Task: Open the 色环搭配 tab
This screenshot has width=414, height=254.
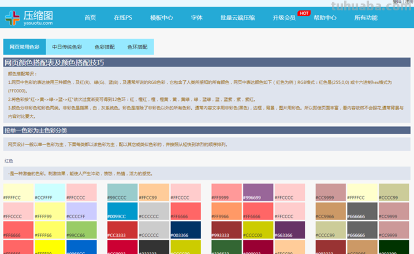Action: click(137, 47)
